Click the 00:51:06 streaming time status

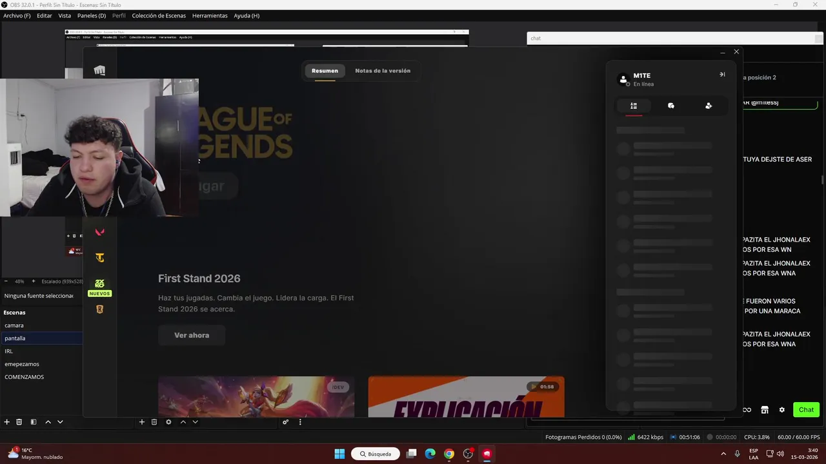[x=685, y=437]
